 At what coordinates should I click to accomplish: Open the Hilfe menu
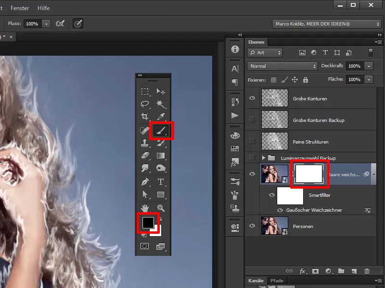(43, 8)
